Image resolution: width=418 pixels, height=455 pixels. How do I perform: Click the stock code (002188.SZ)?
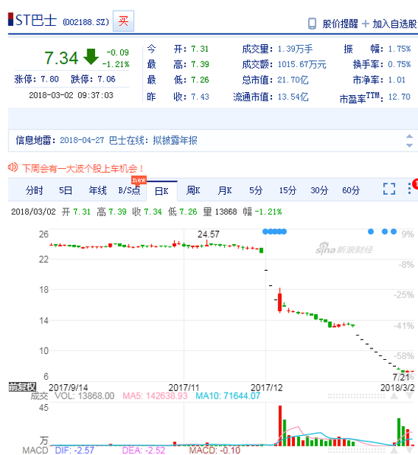86,22
